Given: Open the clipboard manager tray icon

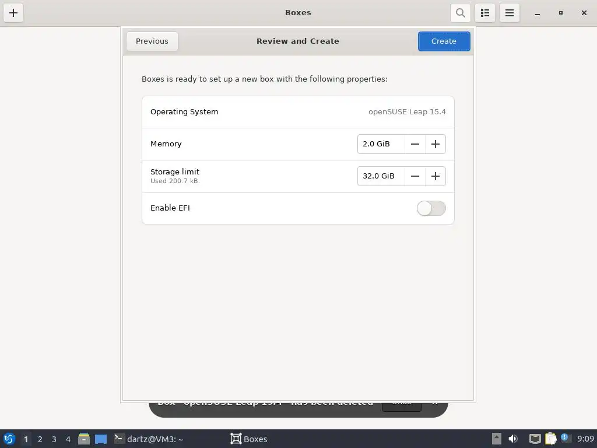Looking at the screenshot, I should pos(550,439).
